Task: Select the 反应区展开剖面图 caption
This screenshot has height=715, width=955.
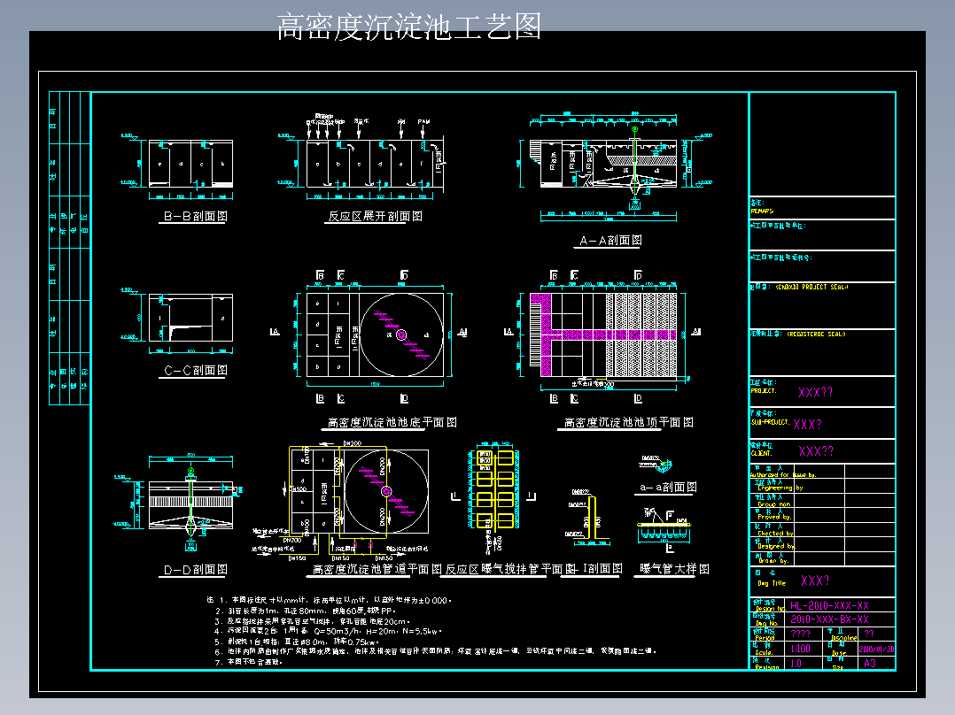Action: [x=376, y=216]
